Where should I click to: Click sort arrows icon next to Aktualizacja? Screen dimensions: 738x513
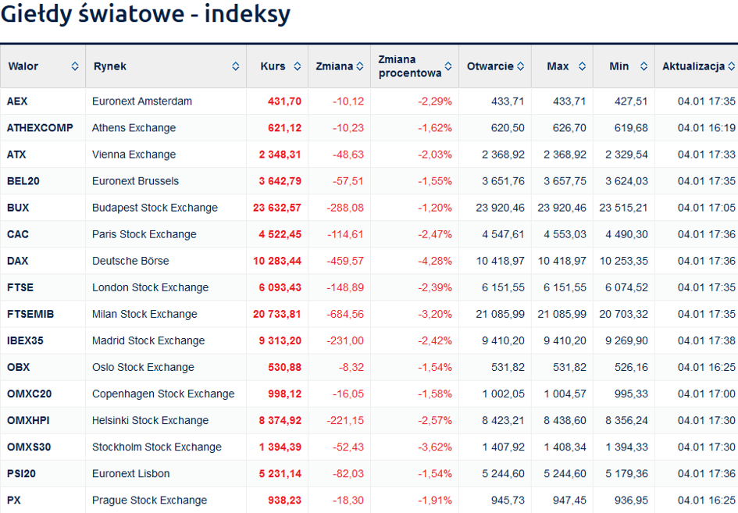coord(732,66)
